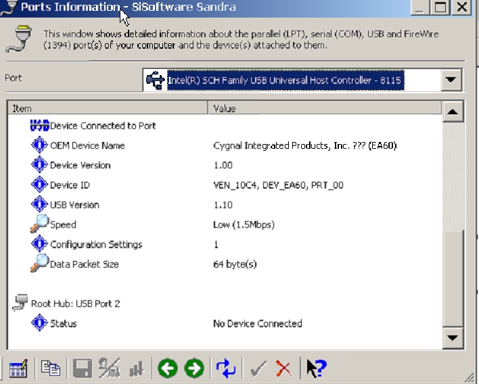Screen dimensions: 479x384
Task: Select the OEM Device Name row label
Action: (87, 145)
